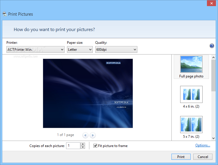Viewport: 218px width, 165px height.
Task: Select the 4 x 6 in. (2) layout
Action: 191,97
